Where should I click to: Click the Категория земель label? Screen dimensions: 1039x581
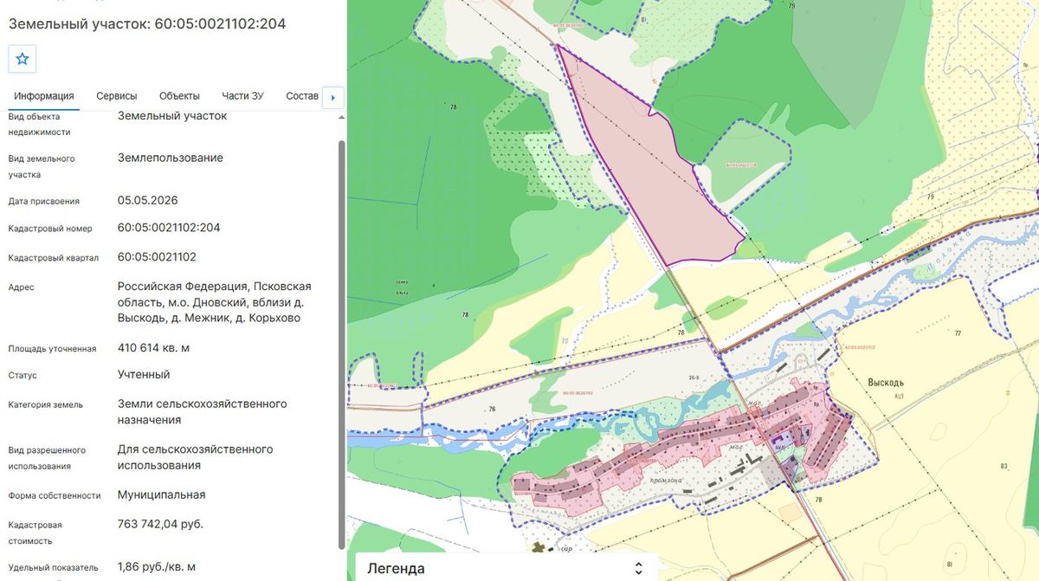[46, 404]
